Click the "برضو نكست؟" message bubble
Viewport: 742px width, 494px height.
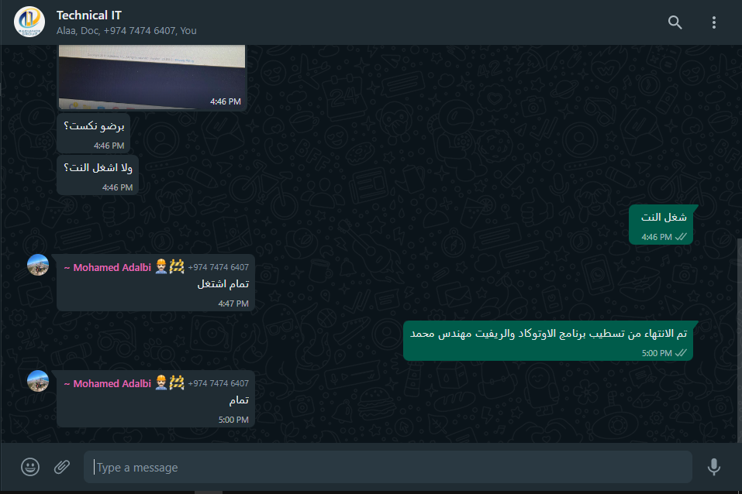[x=94, y=133]
